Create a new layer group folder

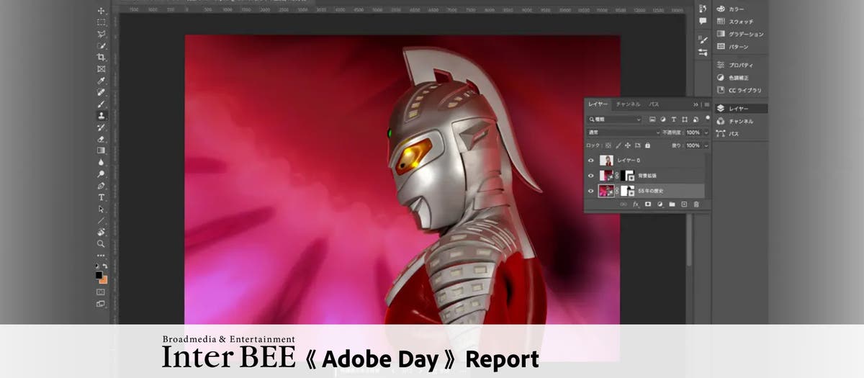pos(672,204)
